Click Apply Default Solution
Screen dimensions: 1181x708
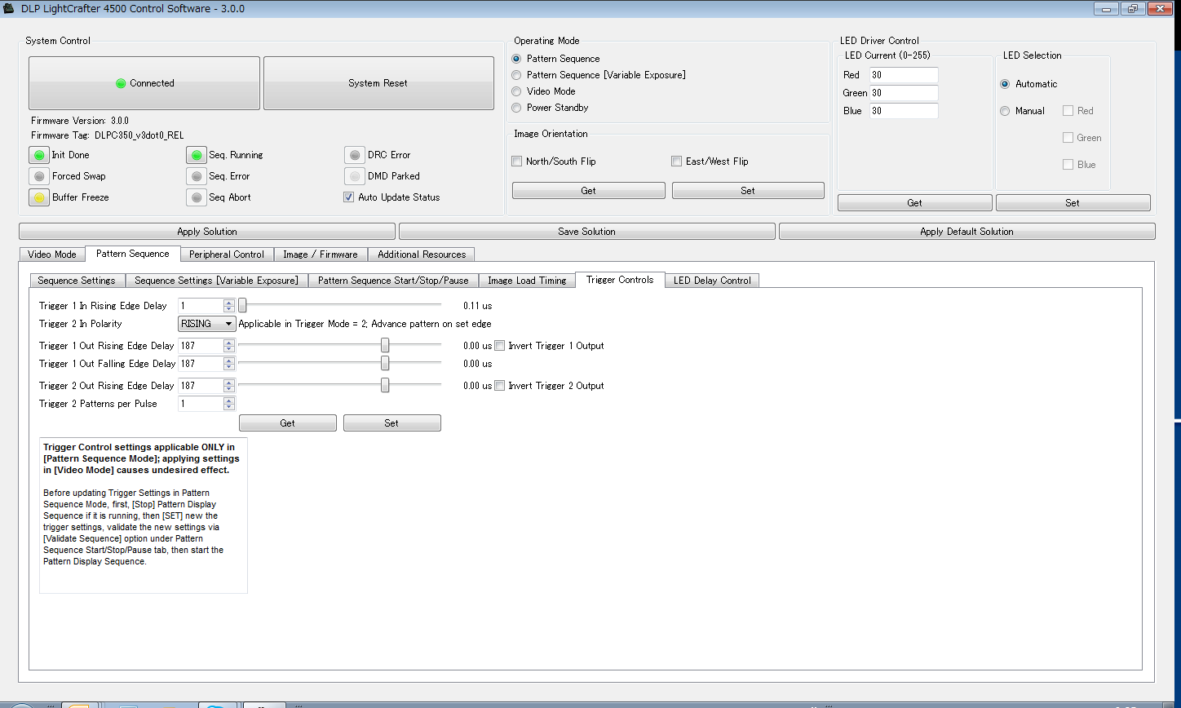pyautogui.click(x=966, y=232)
